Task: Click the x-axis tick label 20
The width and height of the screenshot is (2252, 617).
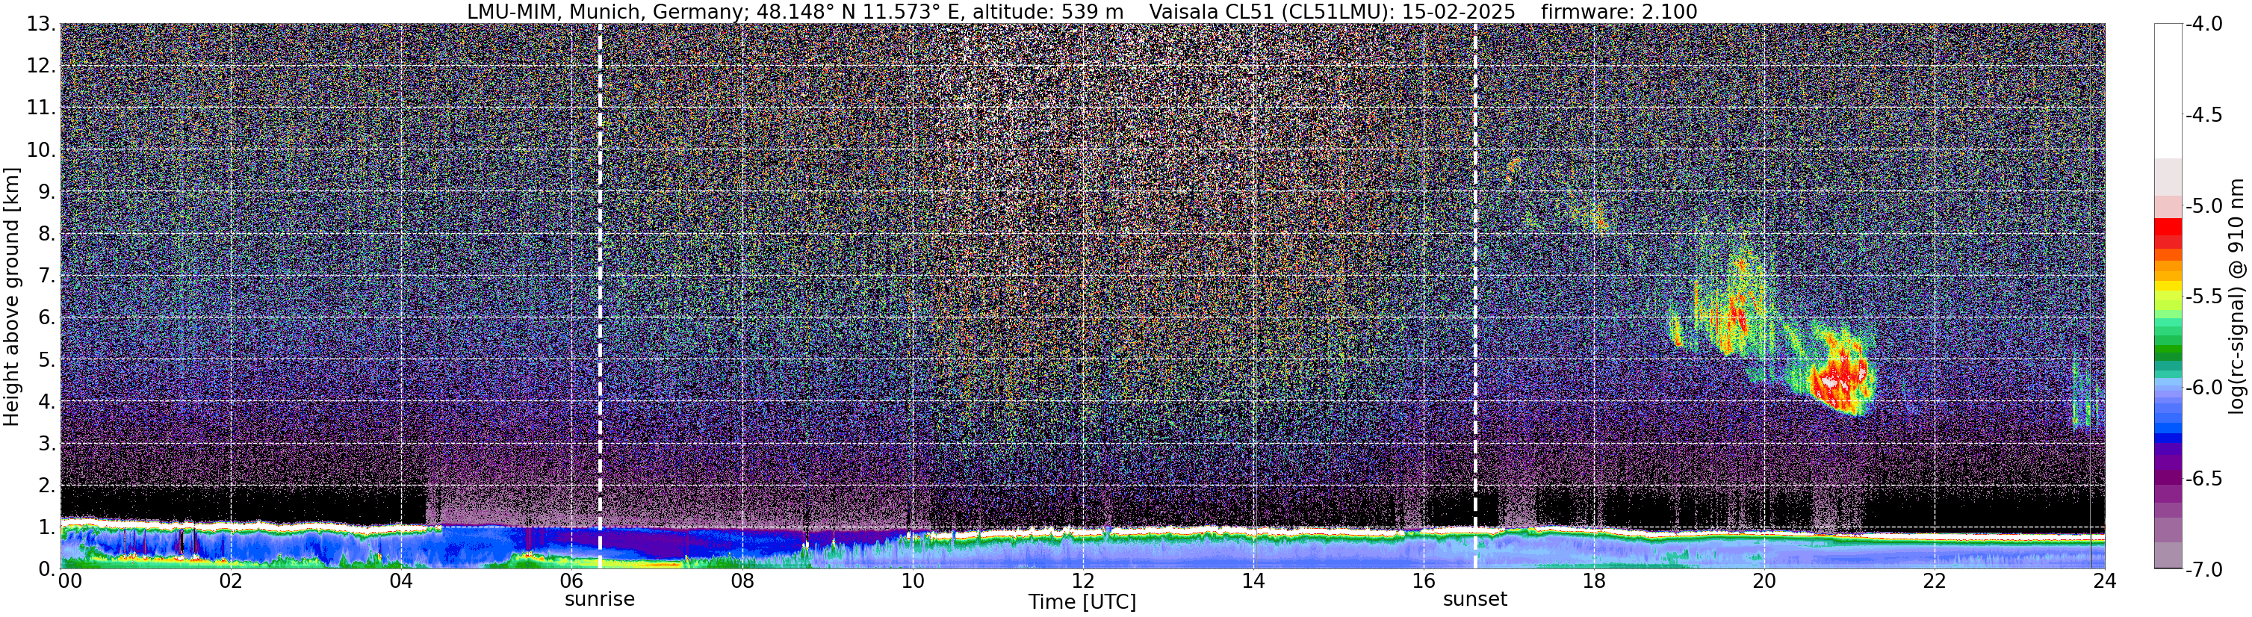Action: [x=1764, y=581]
